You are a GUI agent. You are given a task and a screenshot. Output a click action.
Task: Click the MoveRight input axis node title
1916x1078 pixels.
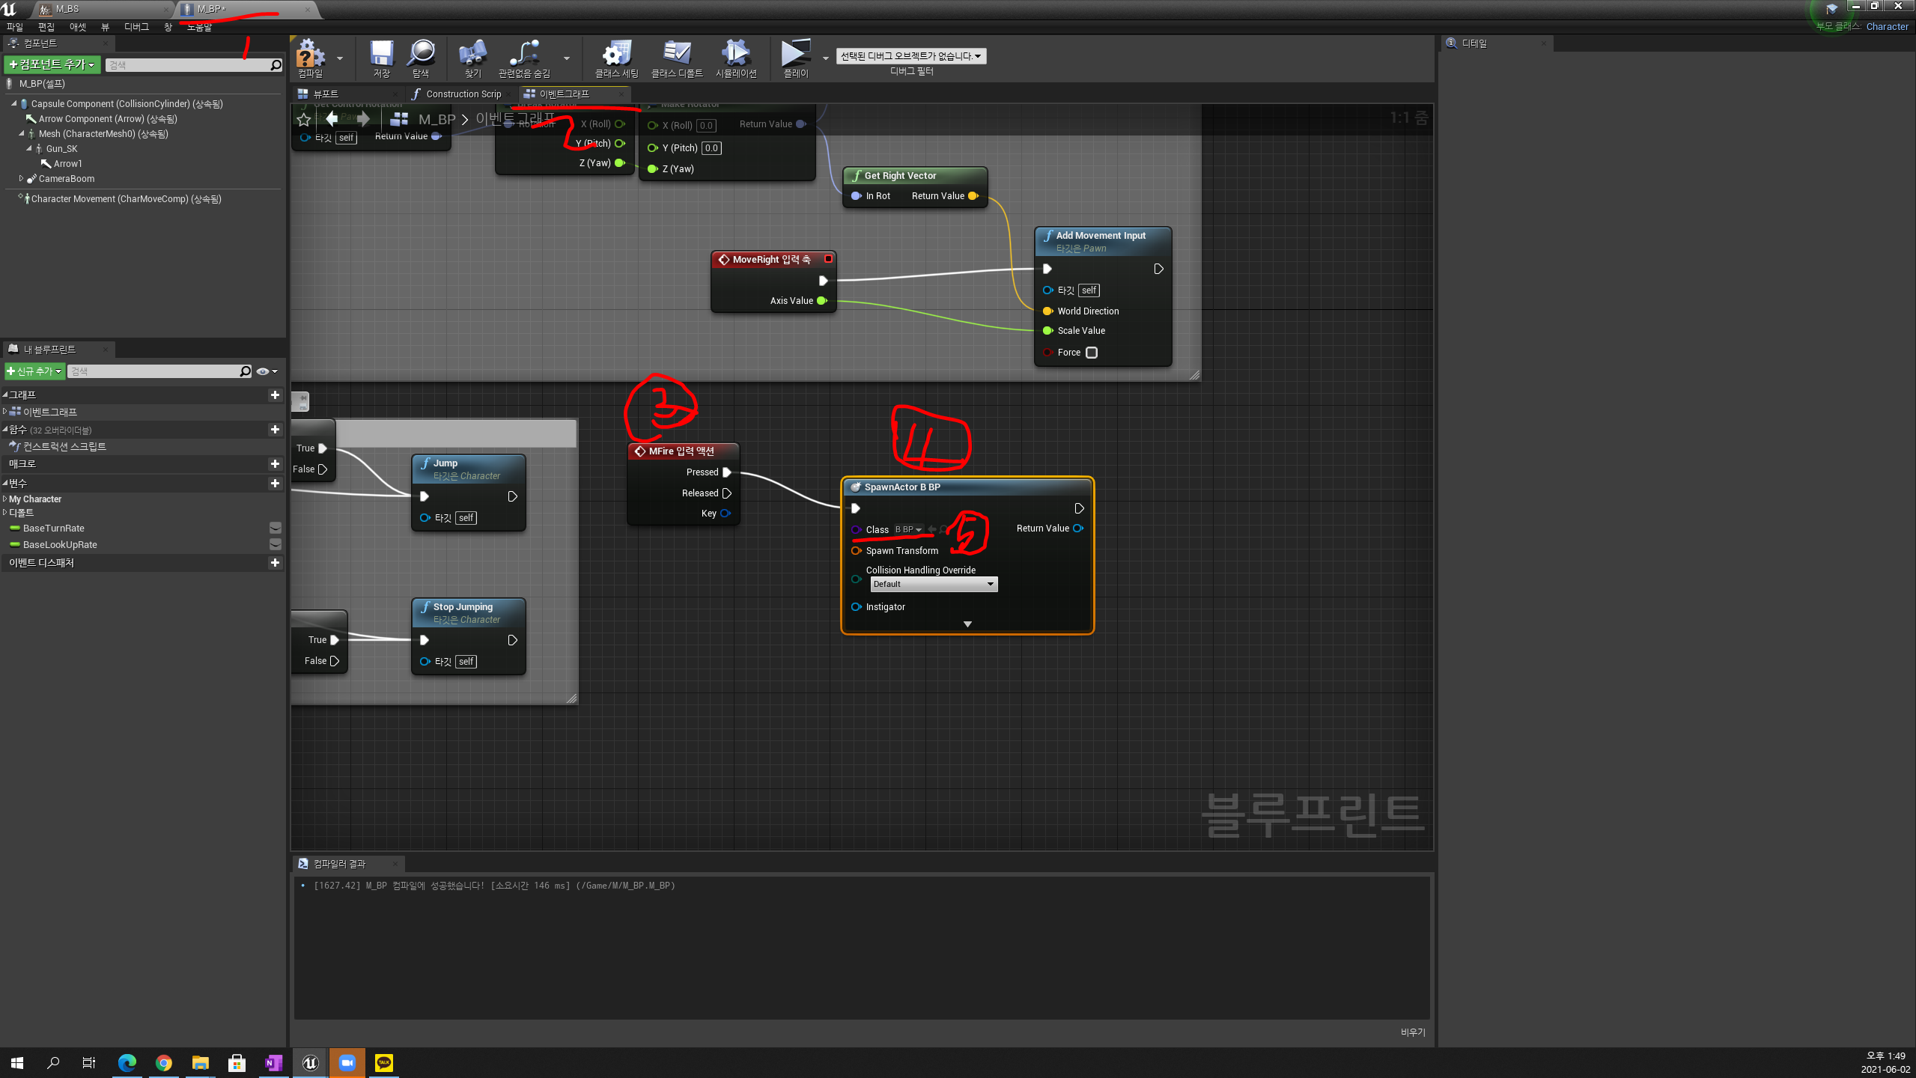click(x=771, y=259)
